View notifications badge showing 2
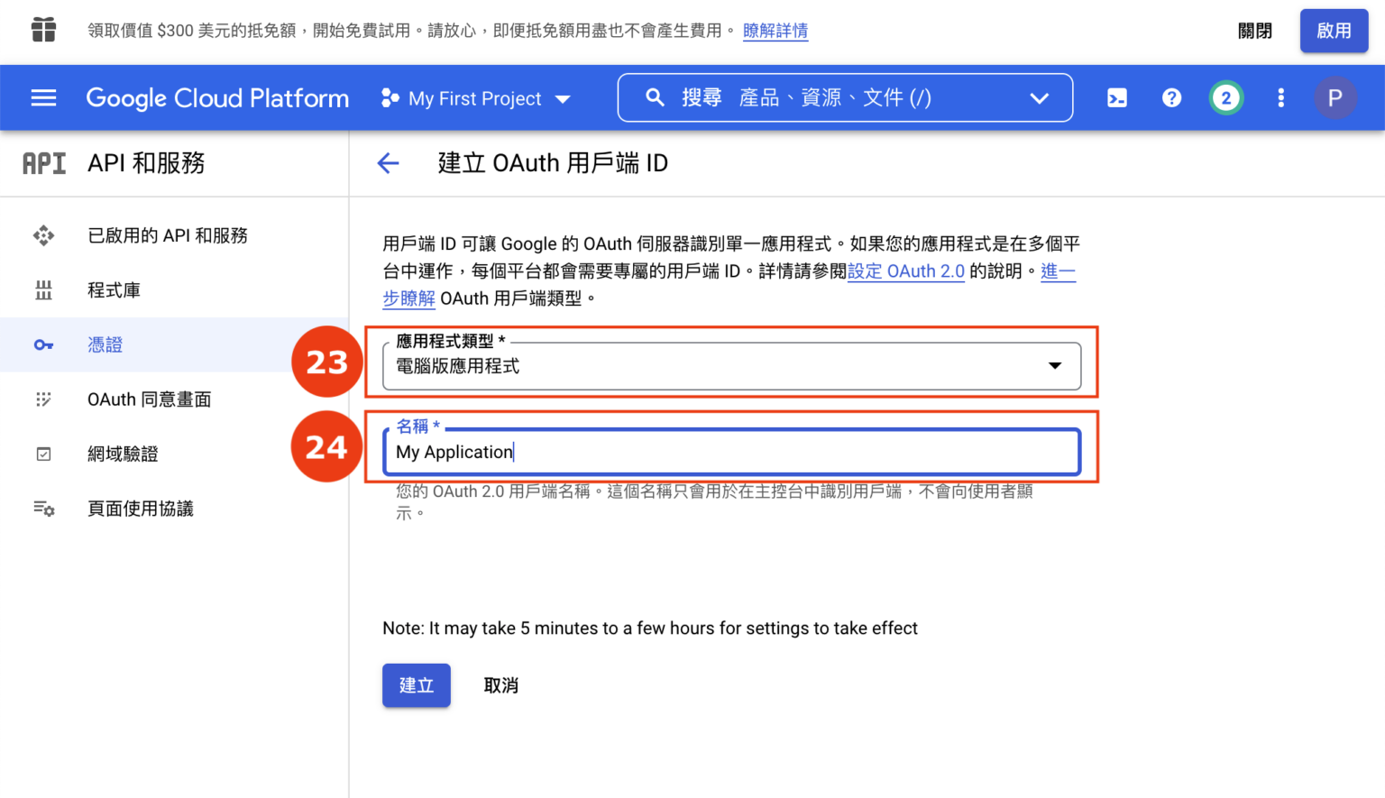The image size is (1385, 798). point(1226,98)
